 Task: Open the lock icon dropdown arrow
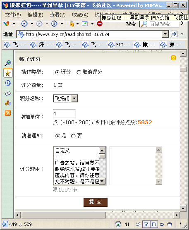pyautogui.click(x=77, y=24)
